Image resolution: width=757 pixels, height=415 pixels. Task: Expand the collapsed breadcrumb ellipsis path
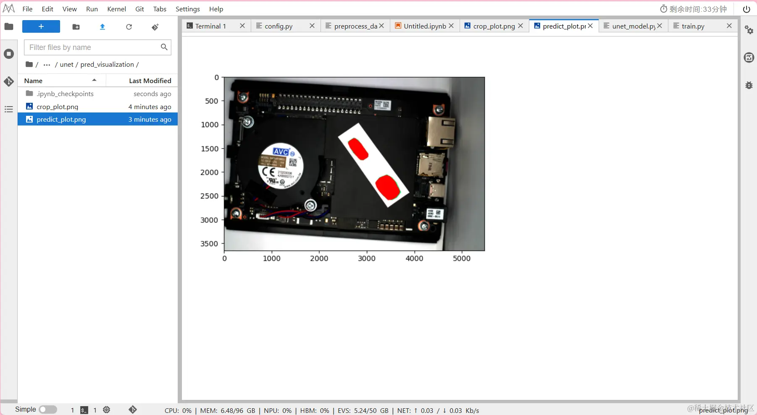(47, 65)
